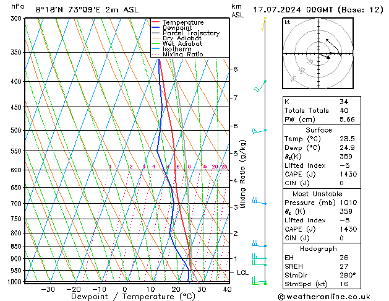The height and width of the screenshot is (301, 389).
Task: Click the wind barb at 500 hPa
Action: (259, 131)
